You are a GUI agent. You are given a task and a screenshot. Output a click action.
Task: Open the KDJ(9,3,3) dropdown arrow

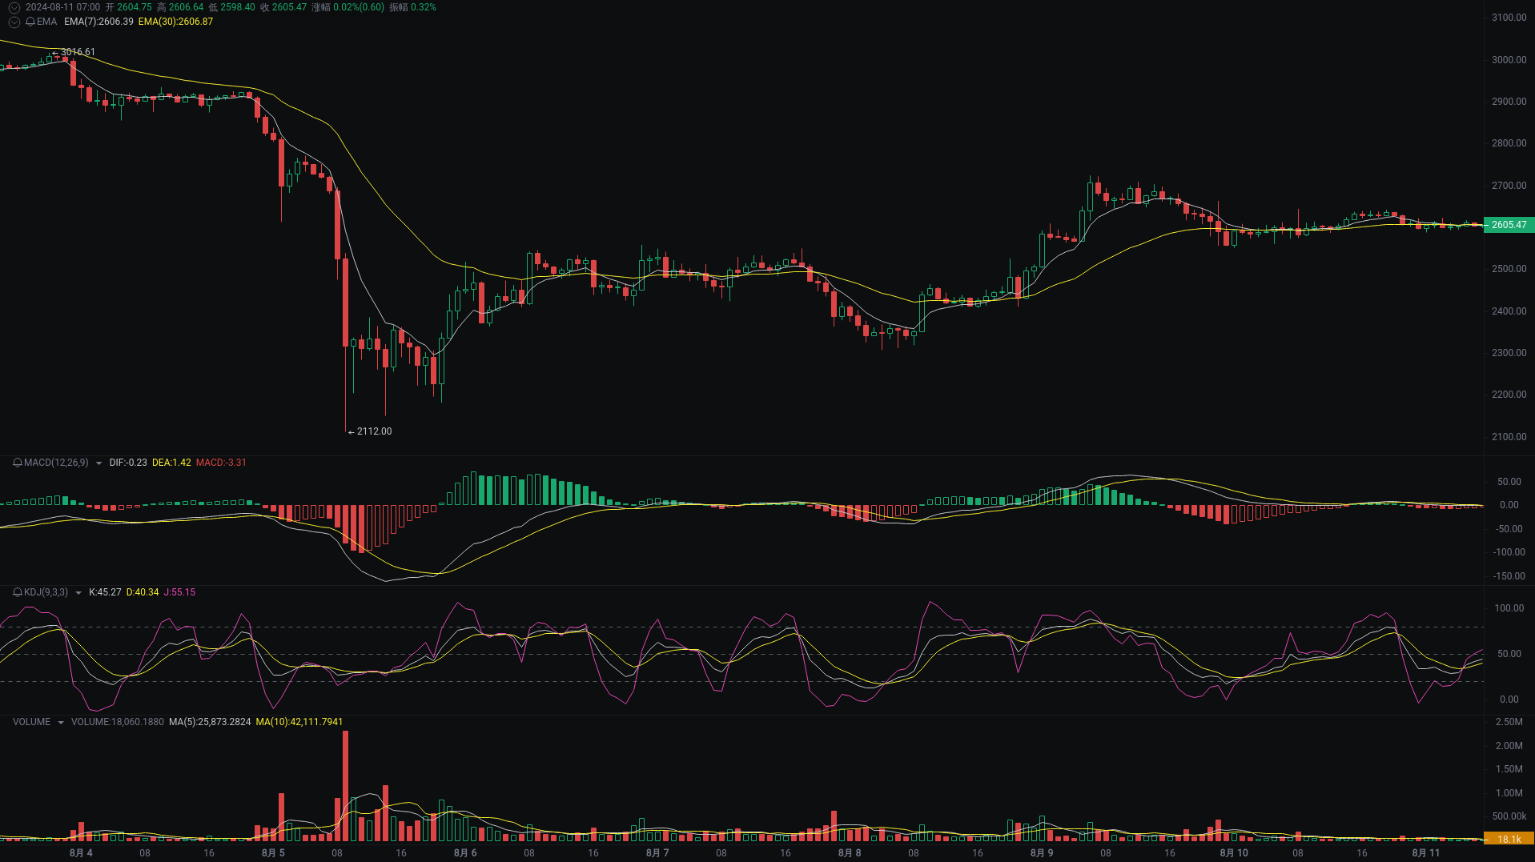click(x=78, y=593)
